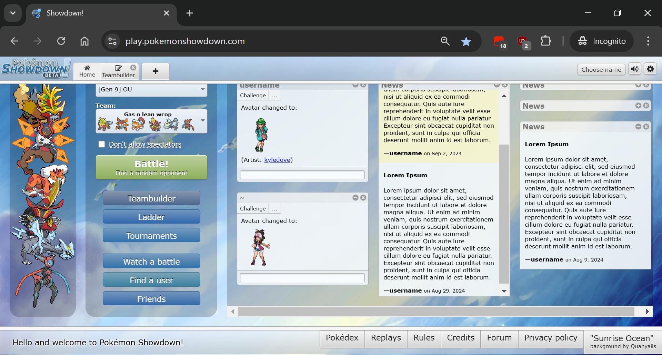
Task: Open the Ladder button
Action: (x=151, y=217)
